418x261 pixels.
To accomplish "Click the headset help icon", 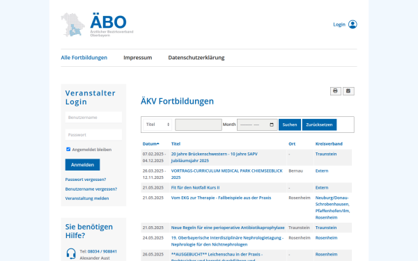I will click(x=71, y=253).
